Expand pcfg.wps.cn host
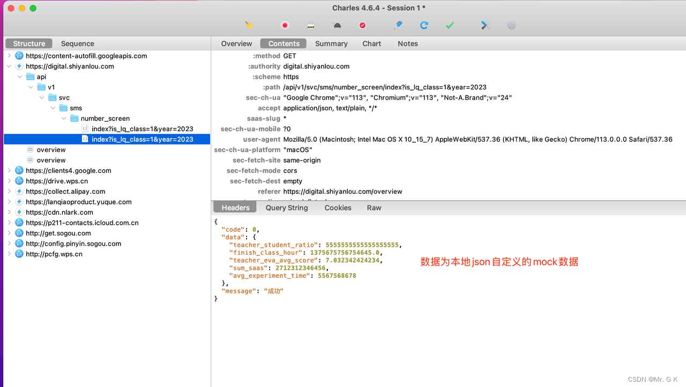This screenshot has height=387, width=686. pyautogui.click(x=9, y=254)
